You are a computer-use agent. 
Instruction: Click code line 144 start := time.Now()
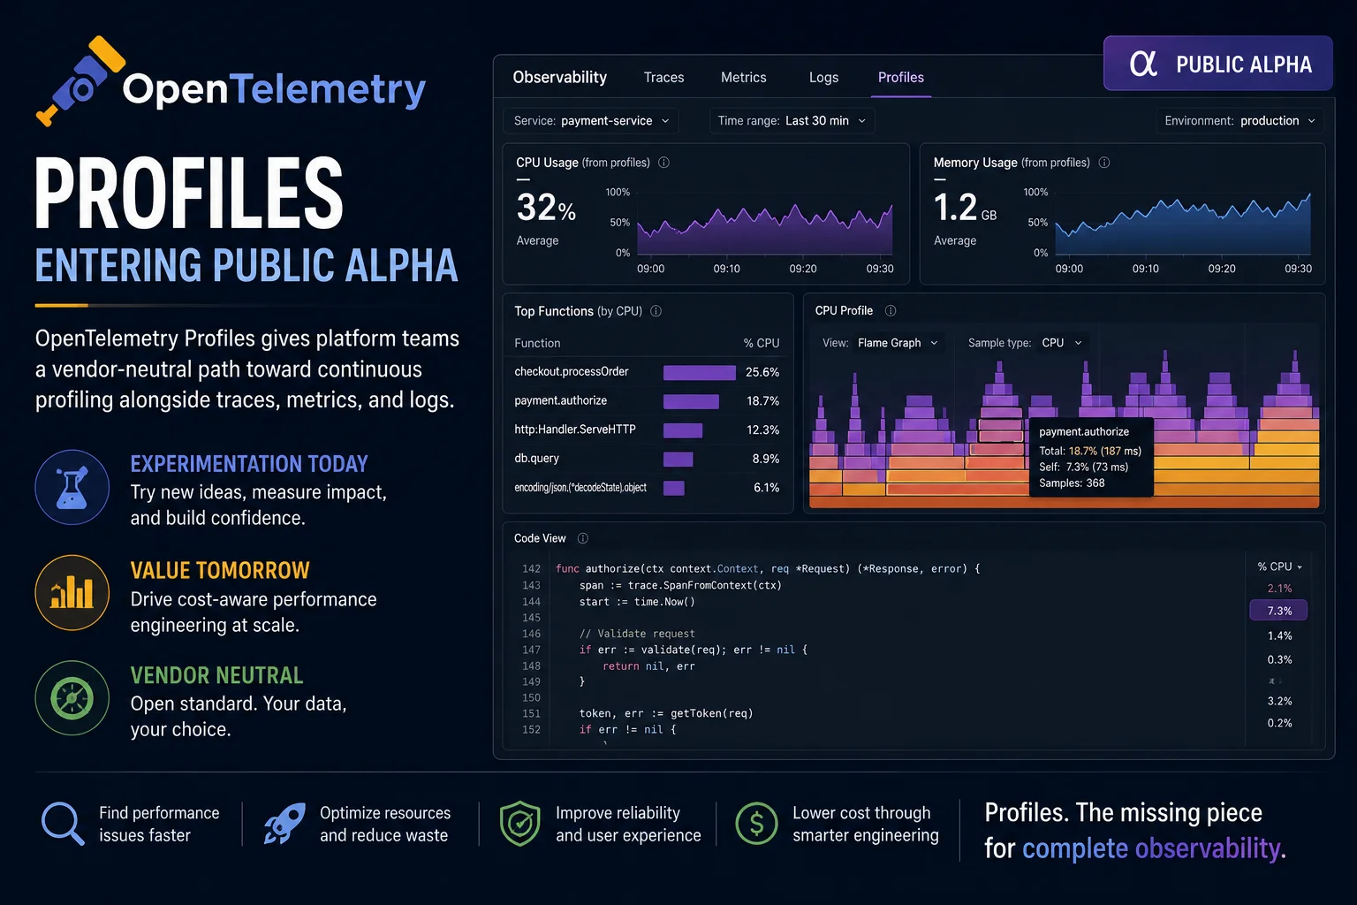(637, 602)
